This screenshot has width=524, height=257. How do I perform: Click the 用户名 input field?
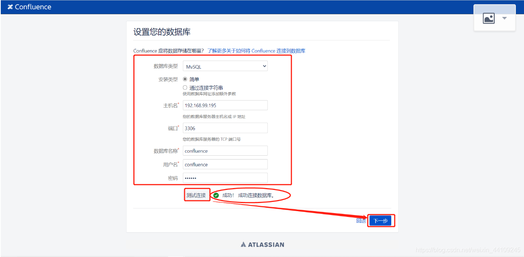(x=225, y=164)
